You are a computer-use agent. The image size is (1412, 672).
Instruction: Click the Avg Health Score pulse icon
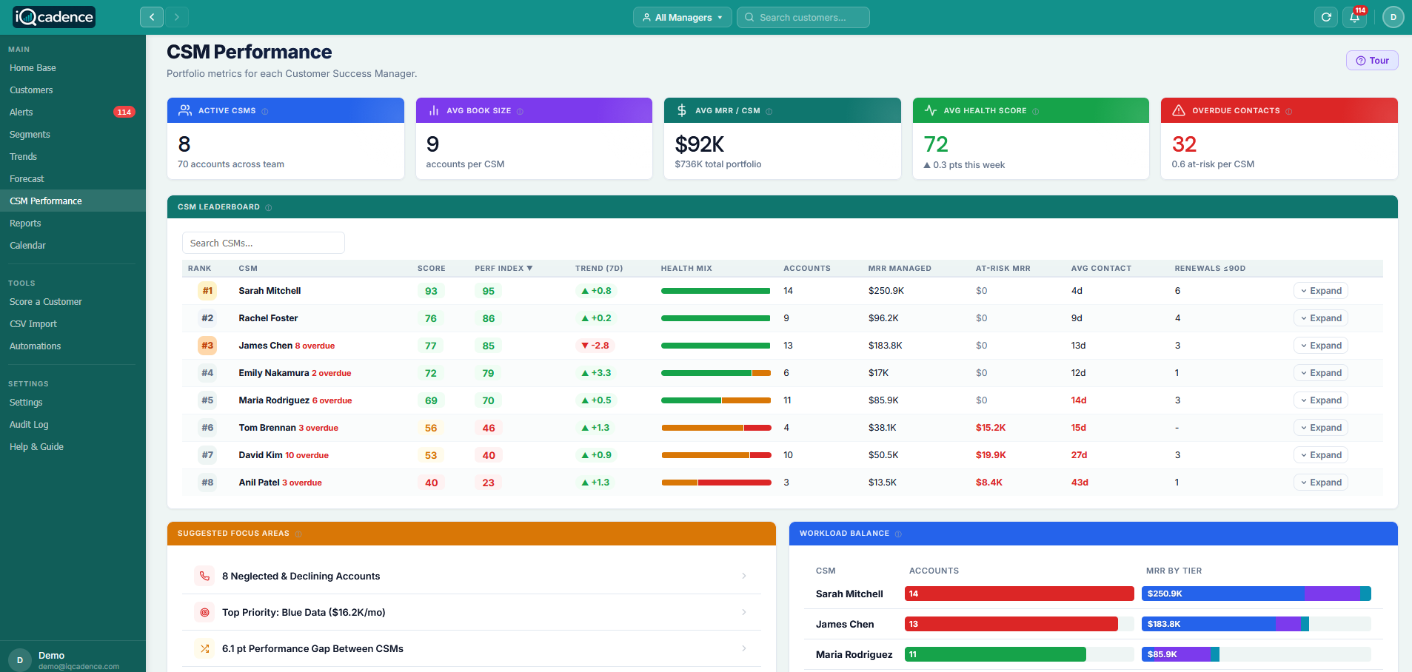[931, 110]
